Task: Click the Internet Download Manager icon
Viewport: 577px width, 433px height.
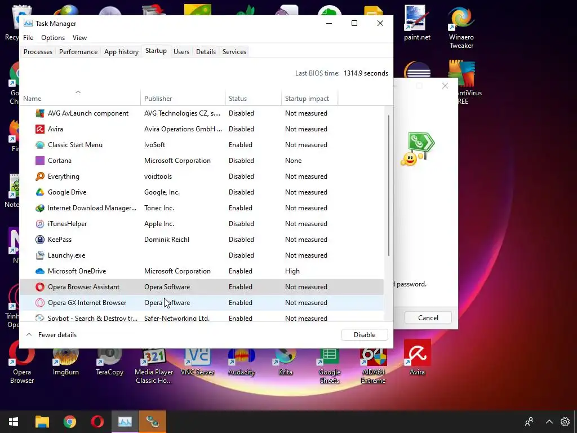Action: pyautogui.click(x=40, y=208)
